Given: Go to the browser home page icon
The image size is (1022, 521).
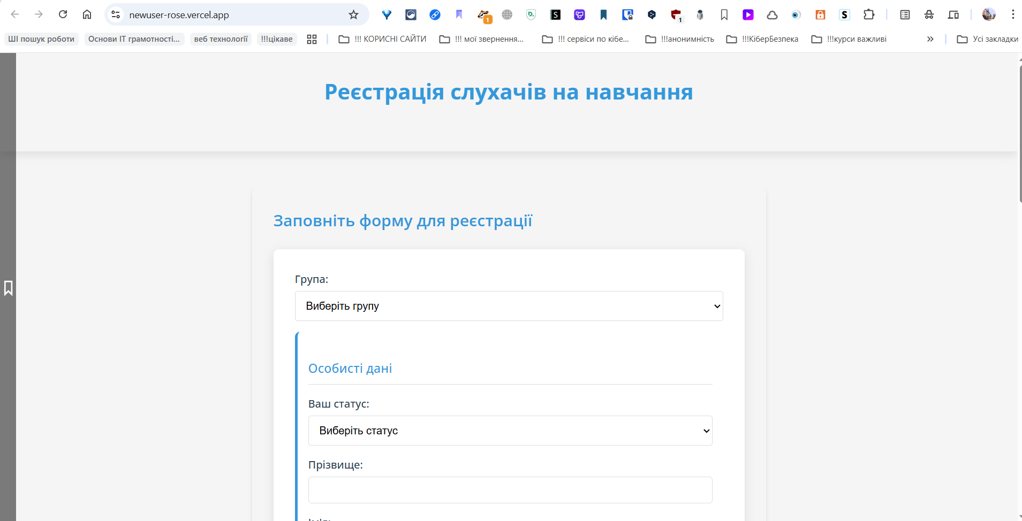Looking at the screenshot, I should click(x=87, y=14).
